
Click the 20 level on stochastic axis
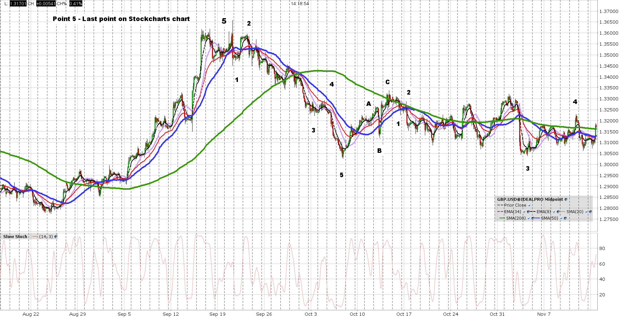[x=602, y=295]
